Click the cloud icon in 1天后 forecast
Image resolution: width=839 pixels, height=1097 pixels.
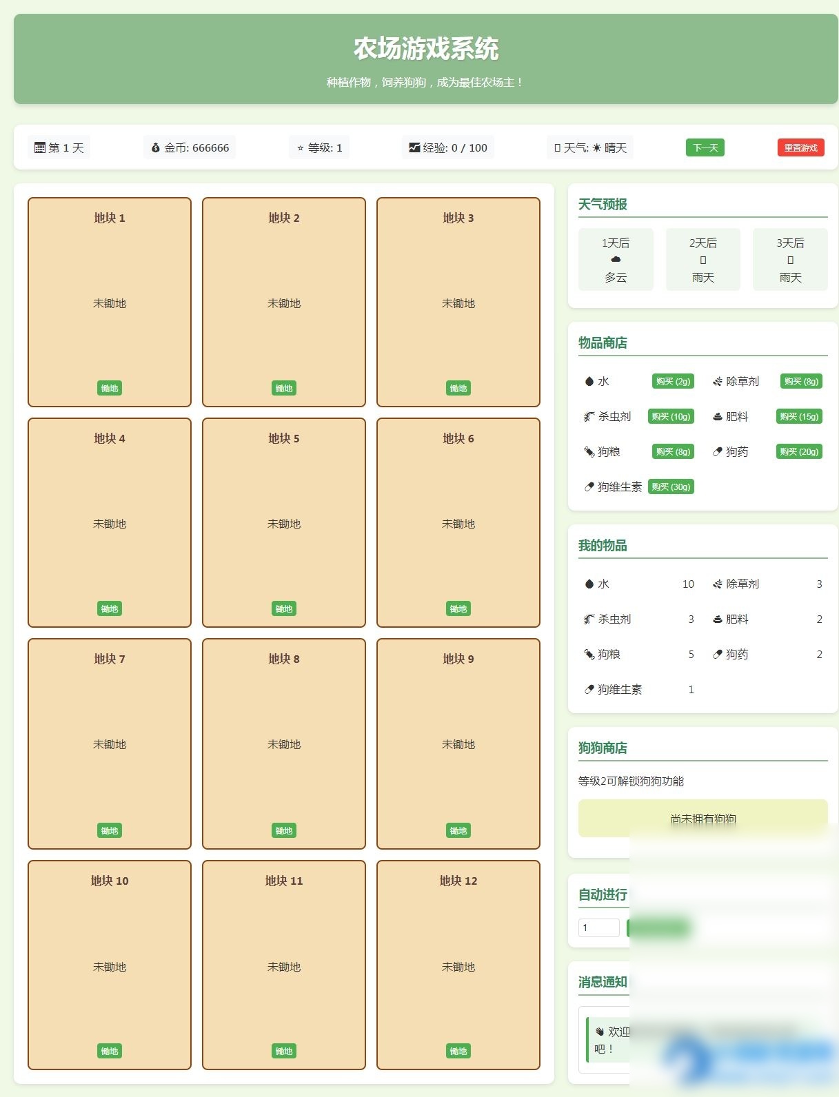pyautogui.click(x=616, y=260)
